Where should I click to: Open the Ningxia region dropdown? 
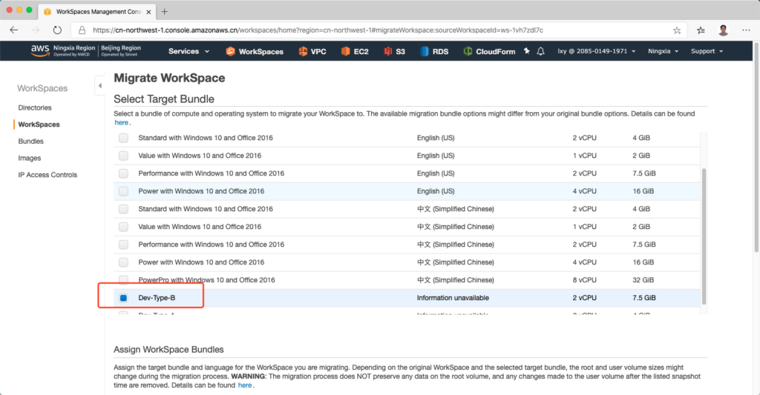point(664,51)
